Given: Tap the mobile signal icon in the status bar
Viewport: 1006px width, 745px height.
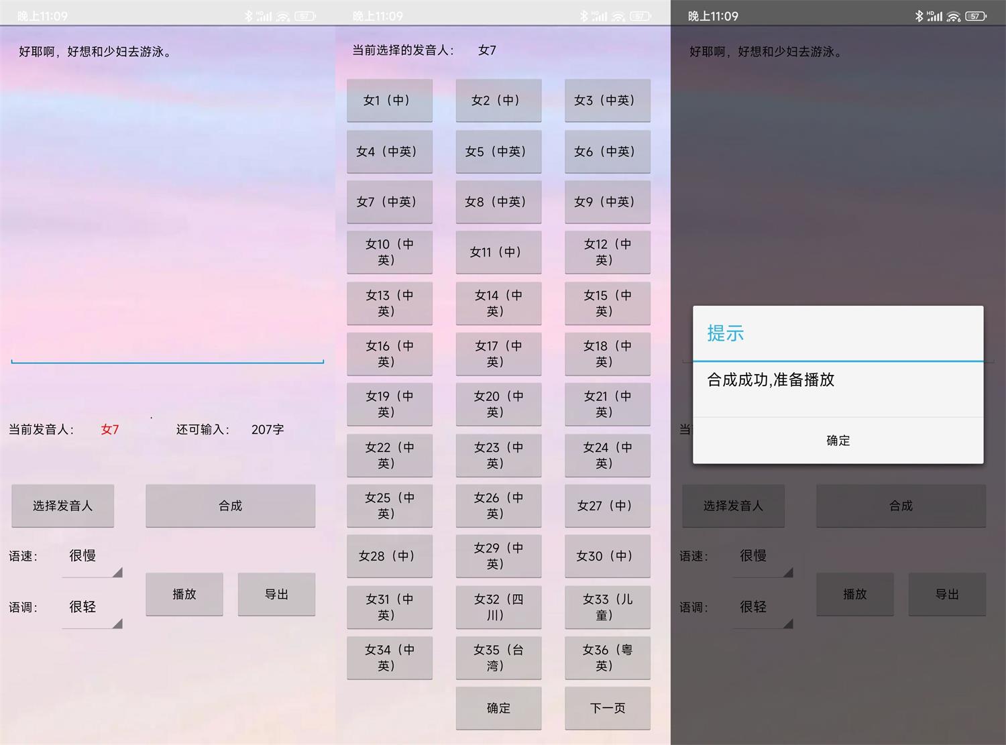Looking at the screenshot, I should [935, 16].
